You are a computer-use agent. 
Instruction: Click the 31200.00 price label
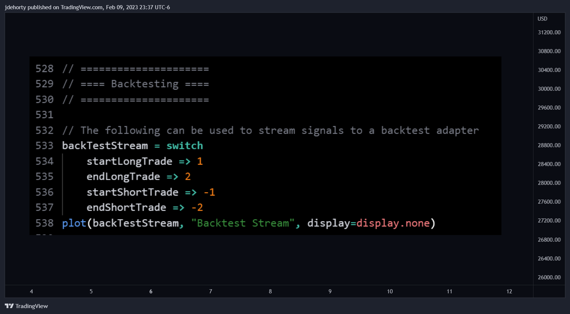[x=549, y=32]
